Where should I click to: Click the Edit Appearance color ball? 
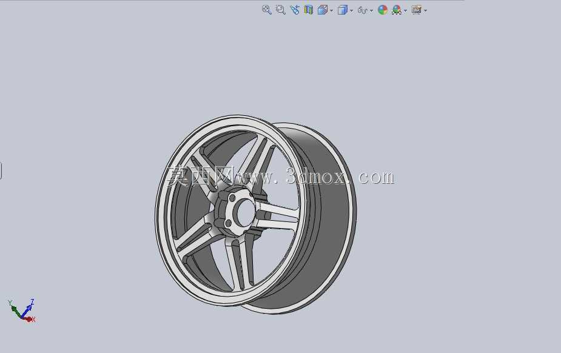(383, 10)
